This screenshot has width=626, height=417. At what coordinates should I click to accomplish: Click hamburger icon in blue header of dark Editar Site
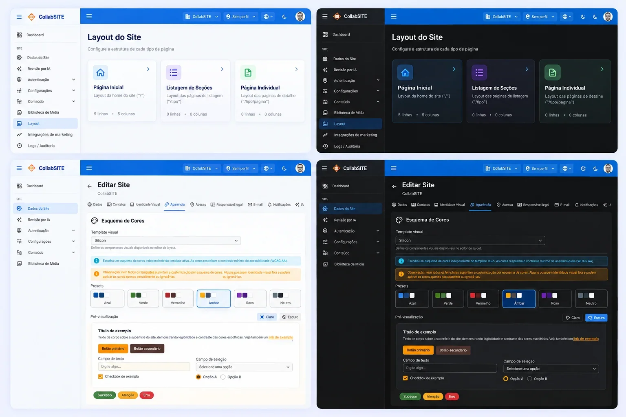click(394, 168)
